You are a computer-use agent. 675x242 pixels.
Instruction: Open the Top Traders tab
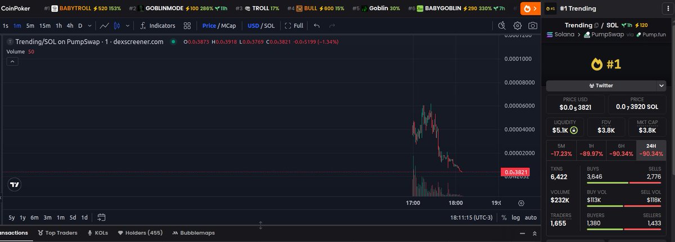coord(57,232)
